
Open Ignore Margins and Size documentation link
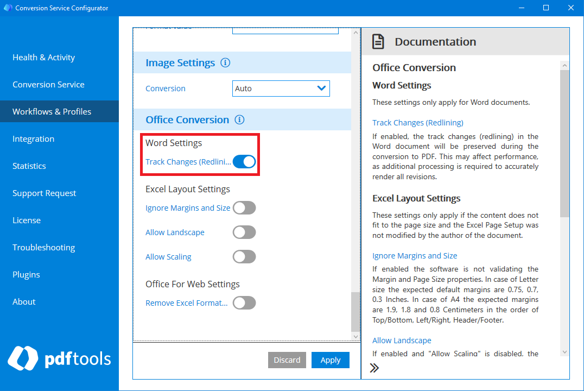point(415,256)
